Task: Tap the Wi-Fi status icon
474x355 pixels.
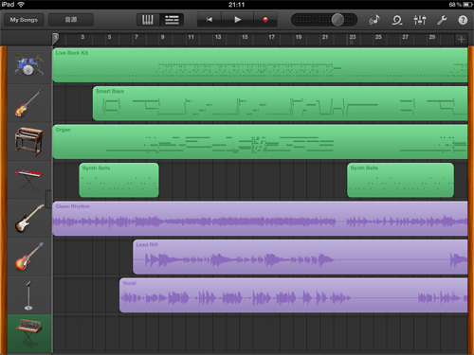Action: coord(21,5)
